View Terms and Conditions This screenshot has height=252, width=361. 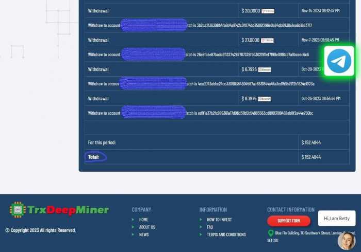tap(226, 235)
